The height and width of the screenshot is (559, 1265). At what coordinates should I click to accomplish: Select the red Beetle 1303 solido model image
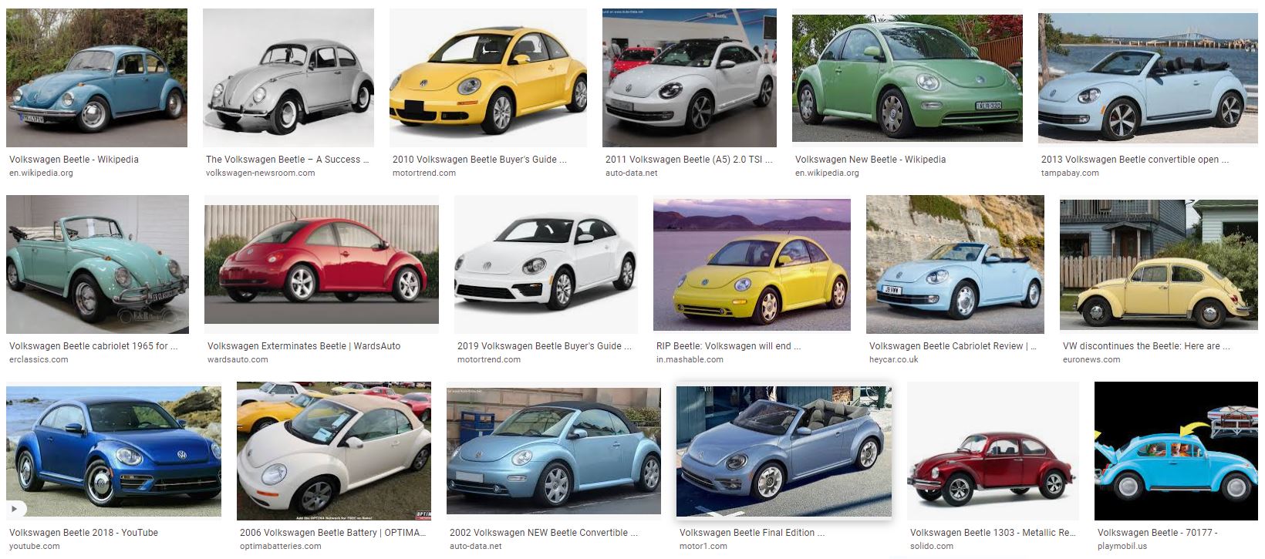(993, 451)
